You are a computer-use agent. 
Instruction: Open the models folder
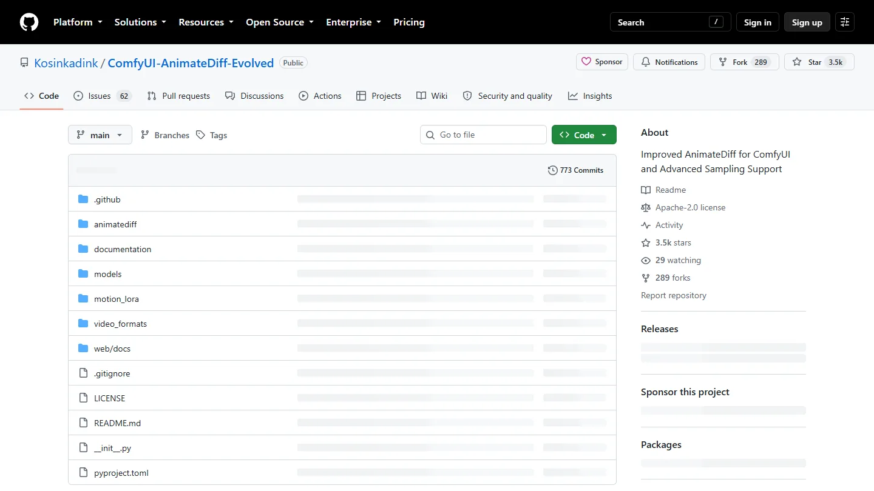108,274
